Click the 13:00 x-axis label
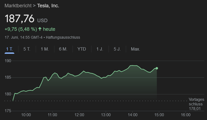The width and height of the screenshot is (207, 120). pyautogui.click(x=106, y=115)
